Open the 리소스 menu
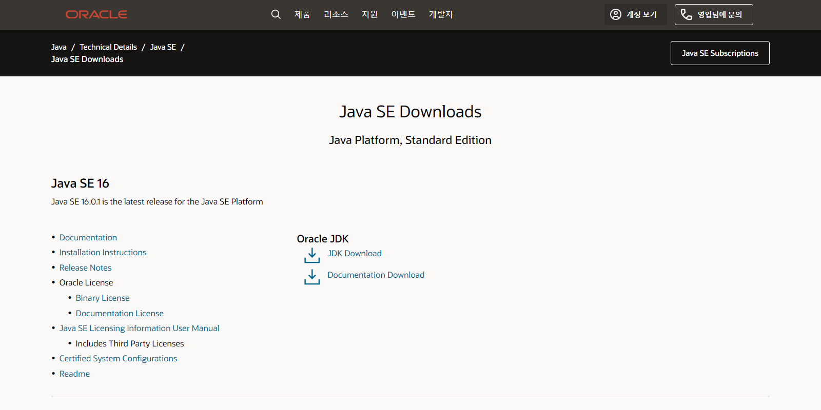The width and height of the screenshot is (821, 410). point(336,14)
